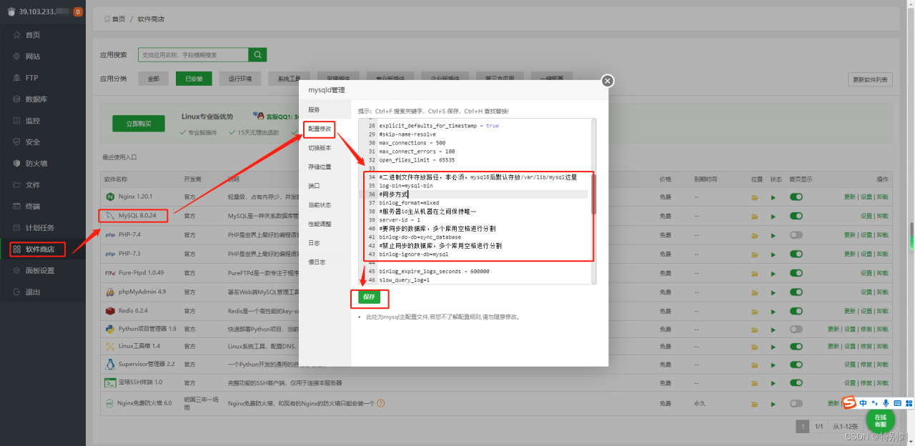Click the software search input field
The width and height of the screenshot is (915, 446).
[x=194, y=55]
